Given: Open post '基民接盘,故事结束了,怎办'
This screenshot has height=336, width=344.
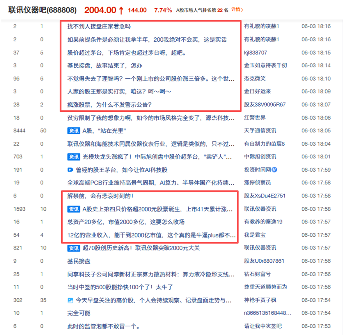Looking at the screenshot, I should tap(105, 65).
